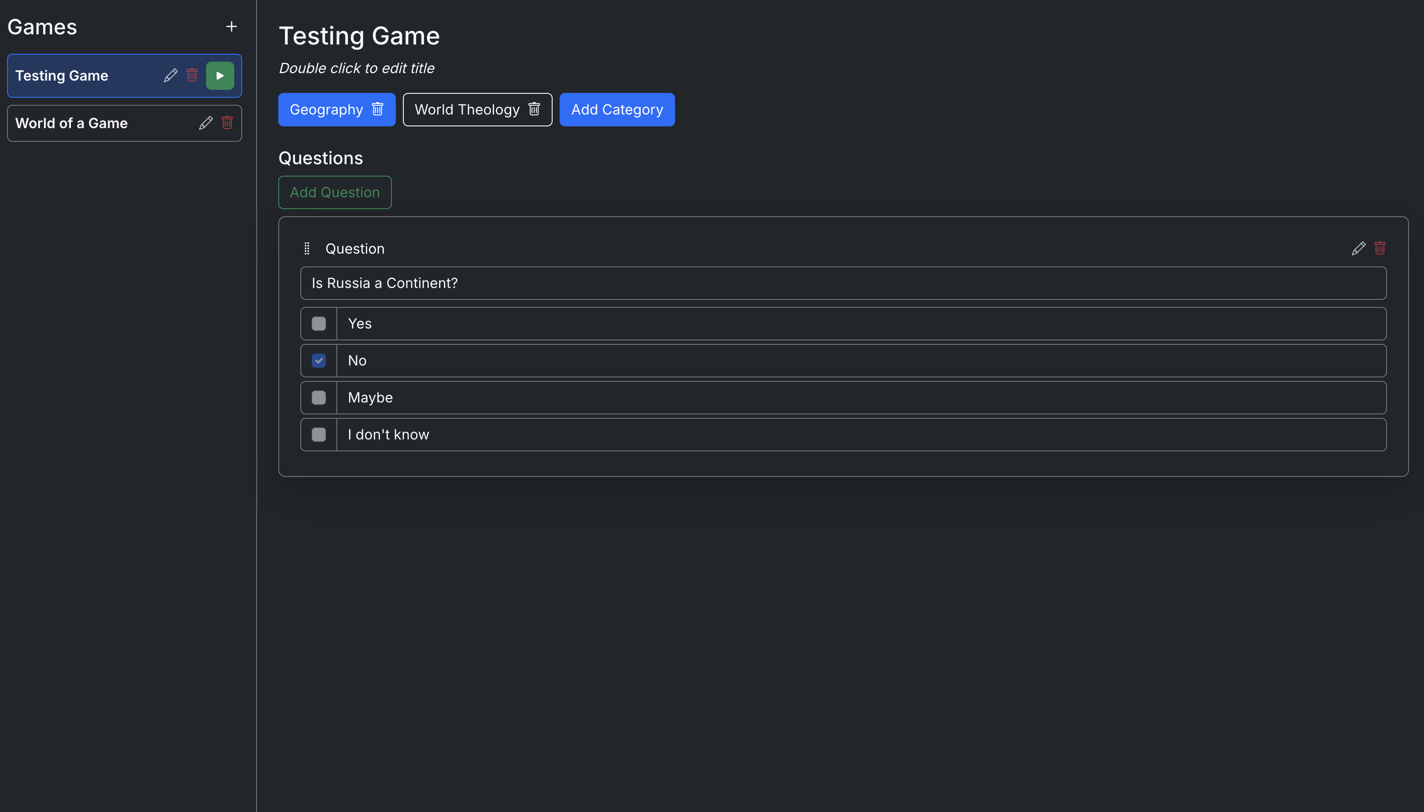Delete Testing Game with trash icon
This screenshot has height=812, width=1424.
pos(192,75)
